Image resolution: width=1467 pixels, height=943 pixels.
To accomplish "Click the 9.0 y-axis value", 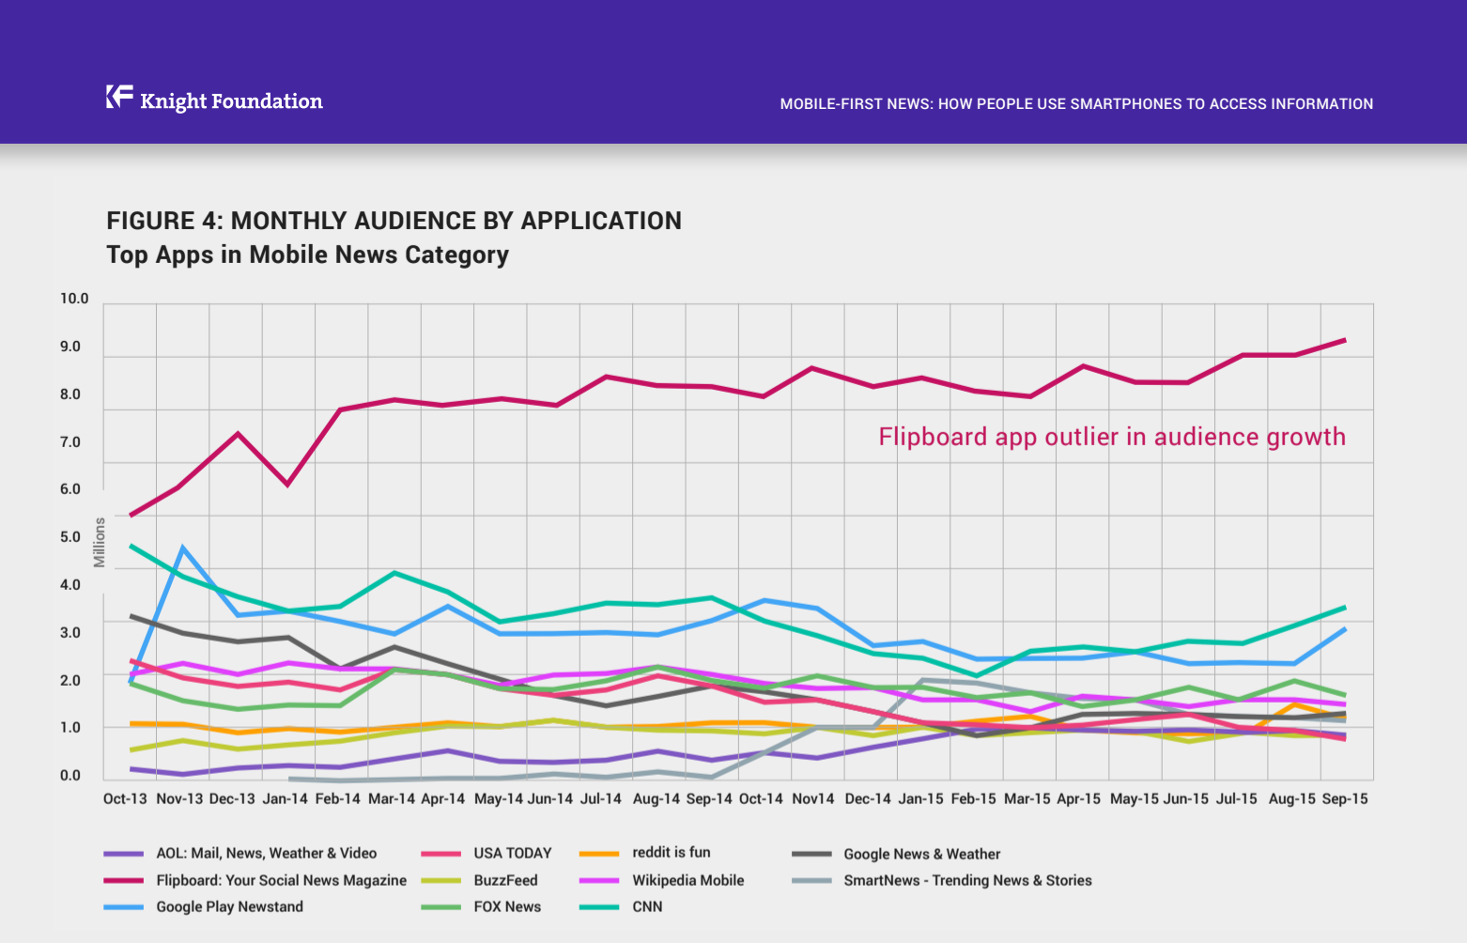I will [70, 347].
